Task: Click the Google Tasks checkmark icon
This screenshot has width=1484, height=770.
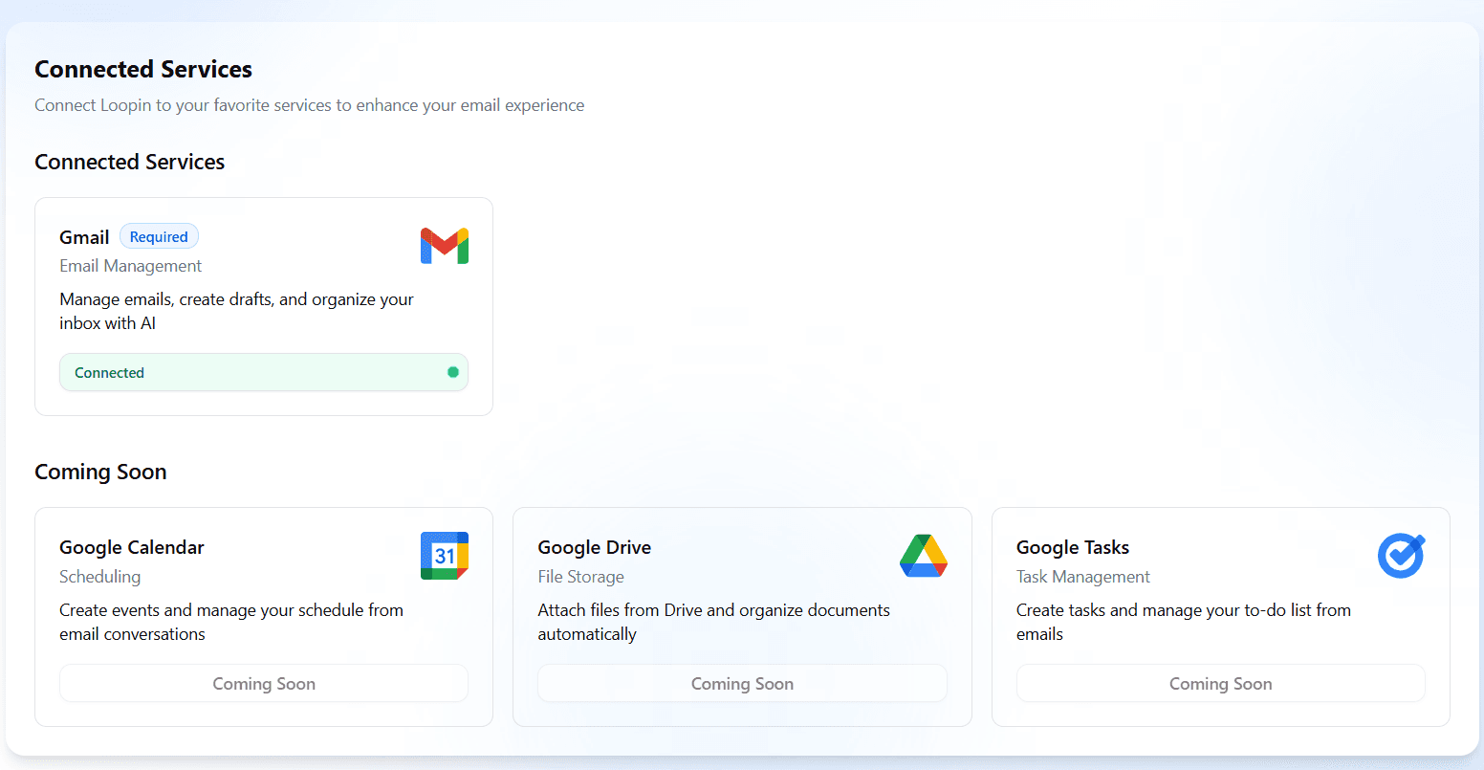Action: 1401,556
